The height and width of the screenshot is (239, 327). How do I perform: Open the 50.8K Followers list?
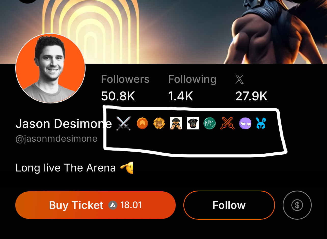pos(125,88)
